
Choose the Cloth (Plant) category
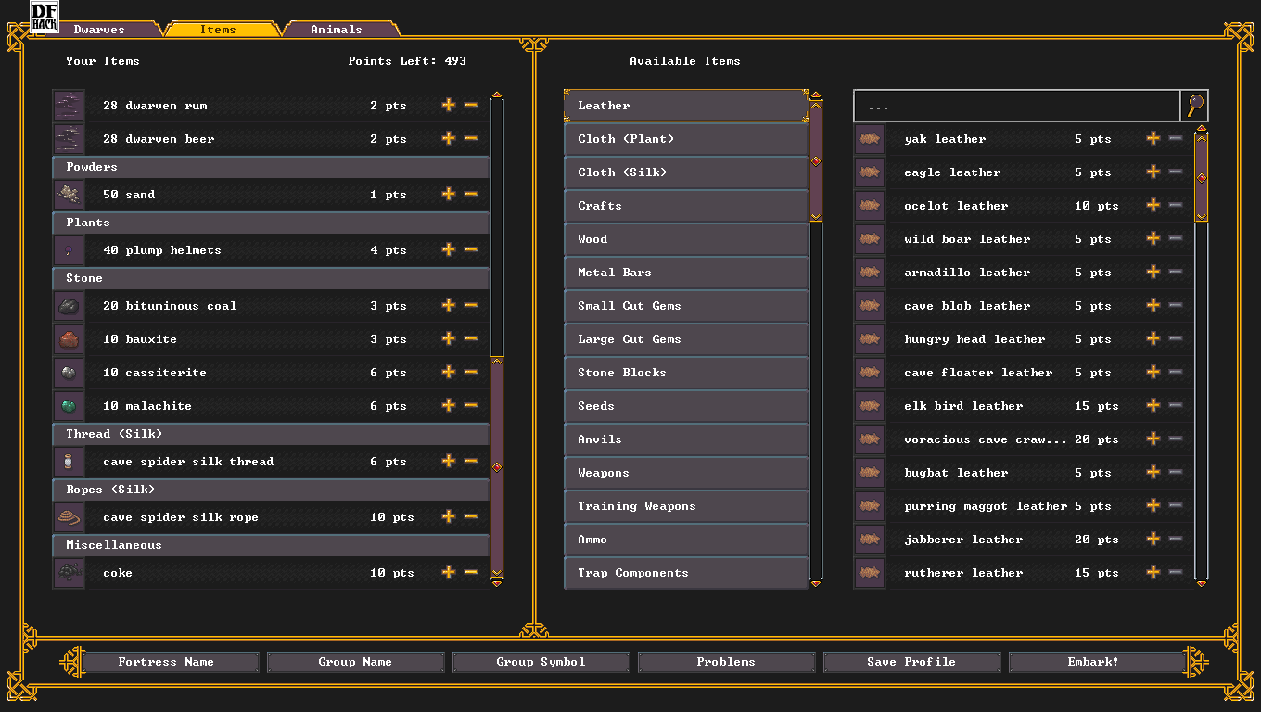point(686,139)
